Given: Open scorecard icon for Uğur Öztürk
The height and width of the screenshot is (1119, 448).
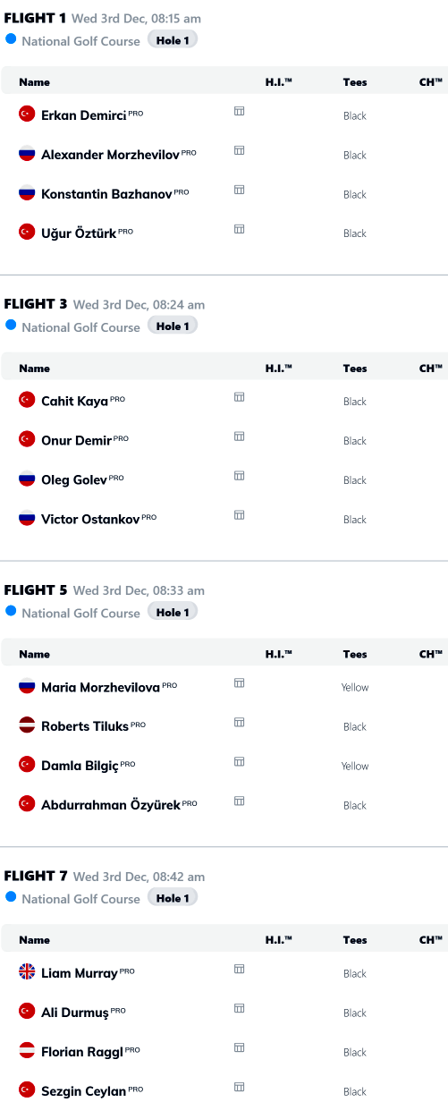Looking at the screenshot, I should point(239,229).
